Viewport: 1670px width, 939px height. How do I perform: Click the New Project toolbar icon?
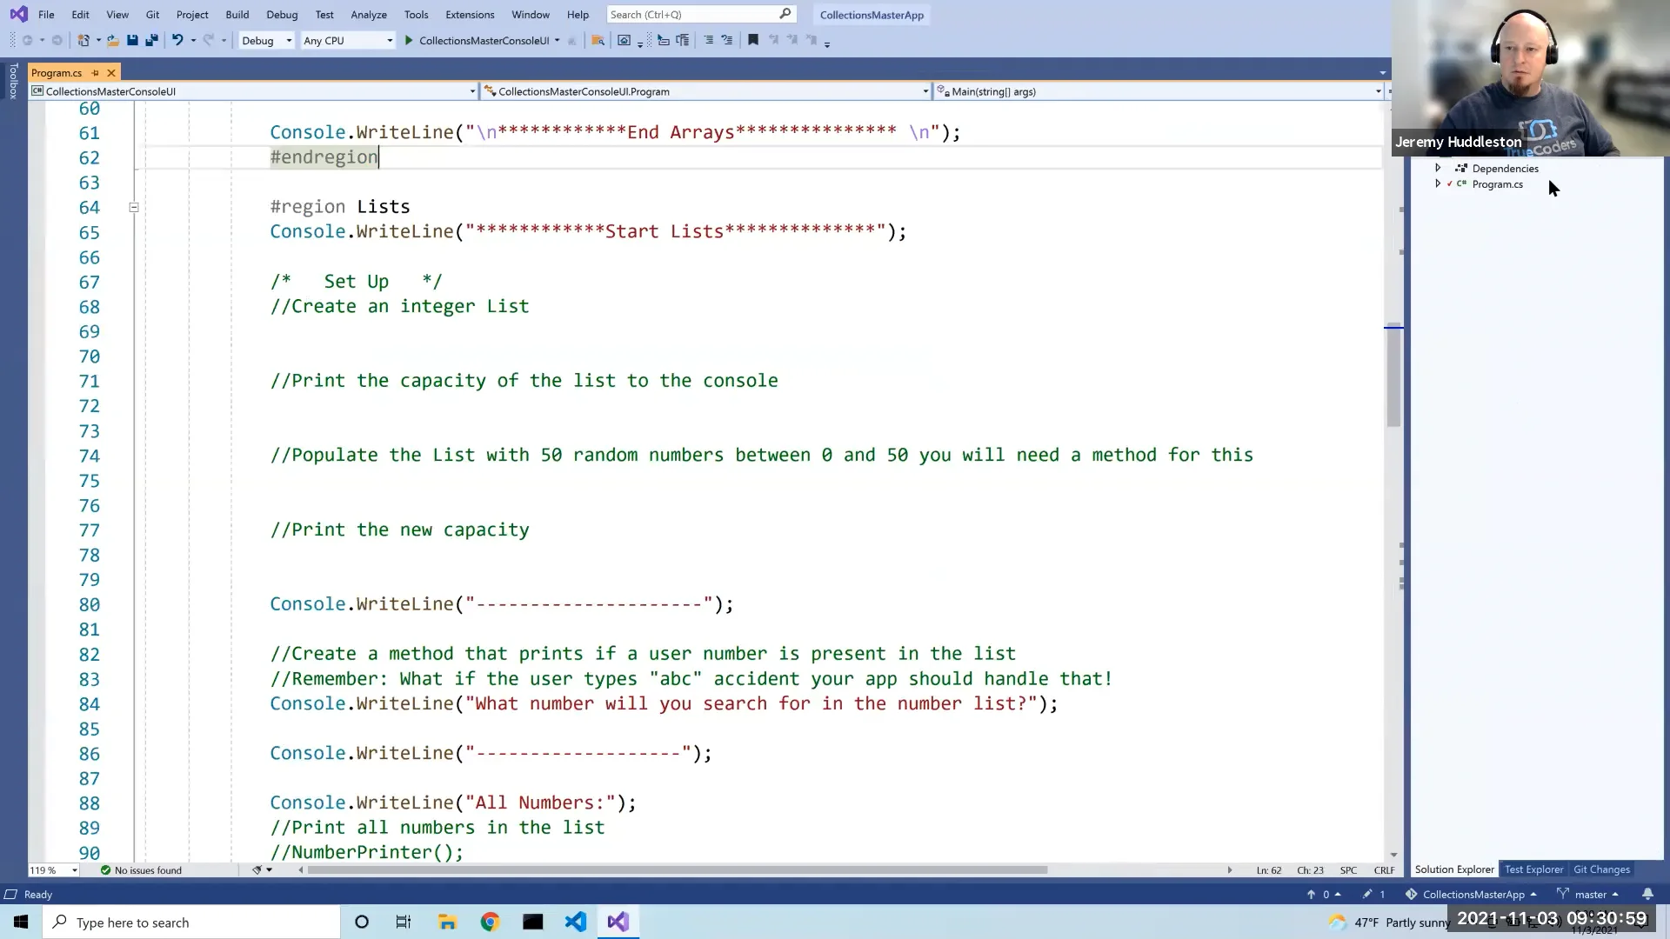tap(83, 40)
